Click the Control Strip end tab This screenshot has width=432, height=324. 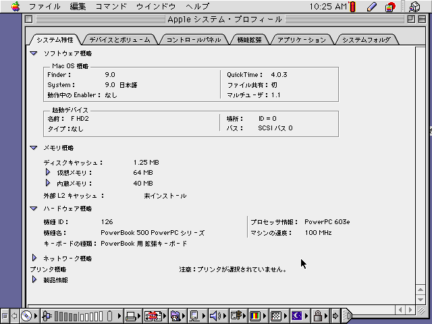[x=346, y=316]
